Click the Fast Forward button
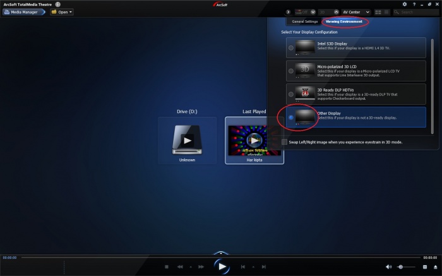This screenshot has width=442, height=276. point(201,267)
